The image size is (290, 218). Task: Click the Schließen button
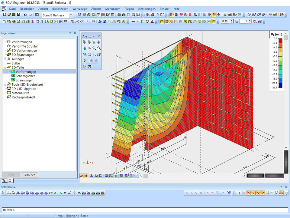[29, 175]
